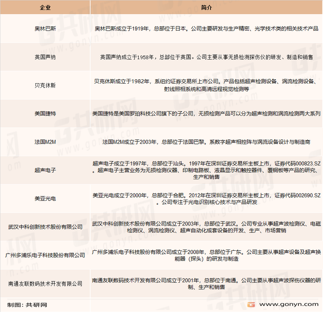Screen dimensions: 323x312
Task: Click the description stating 英国声纳成立于1958年
Action: (206, 57)
